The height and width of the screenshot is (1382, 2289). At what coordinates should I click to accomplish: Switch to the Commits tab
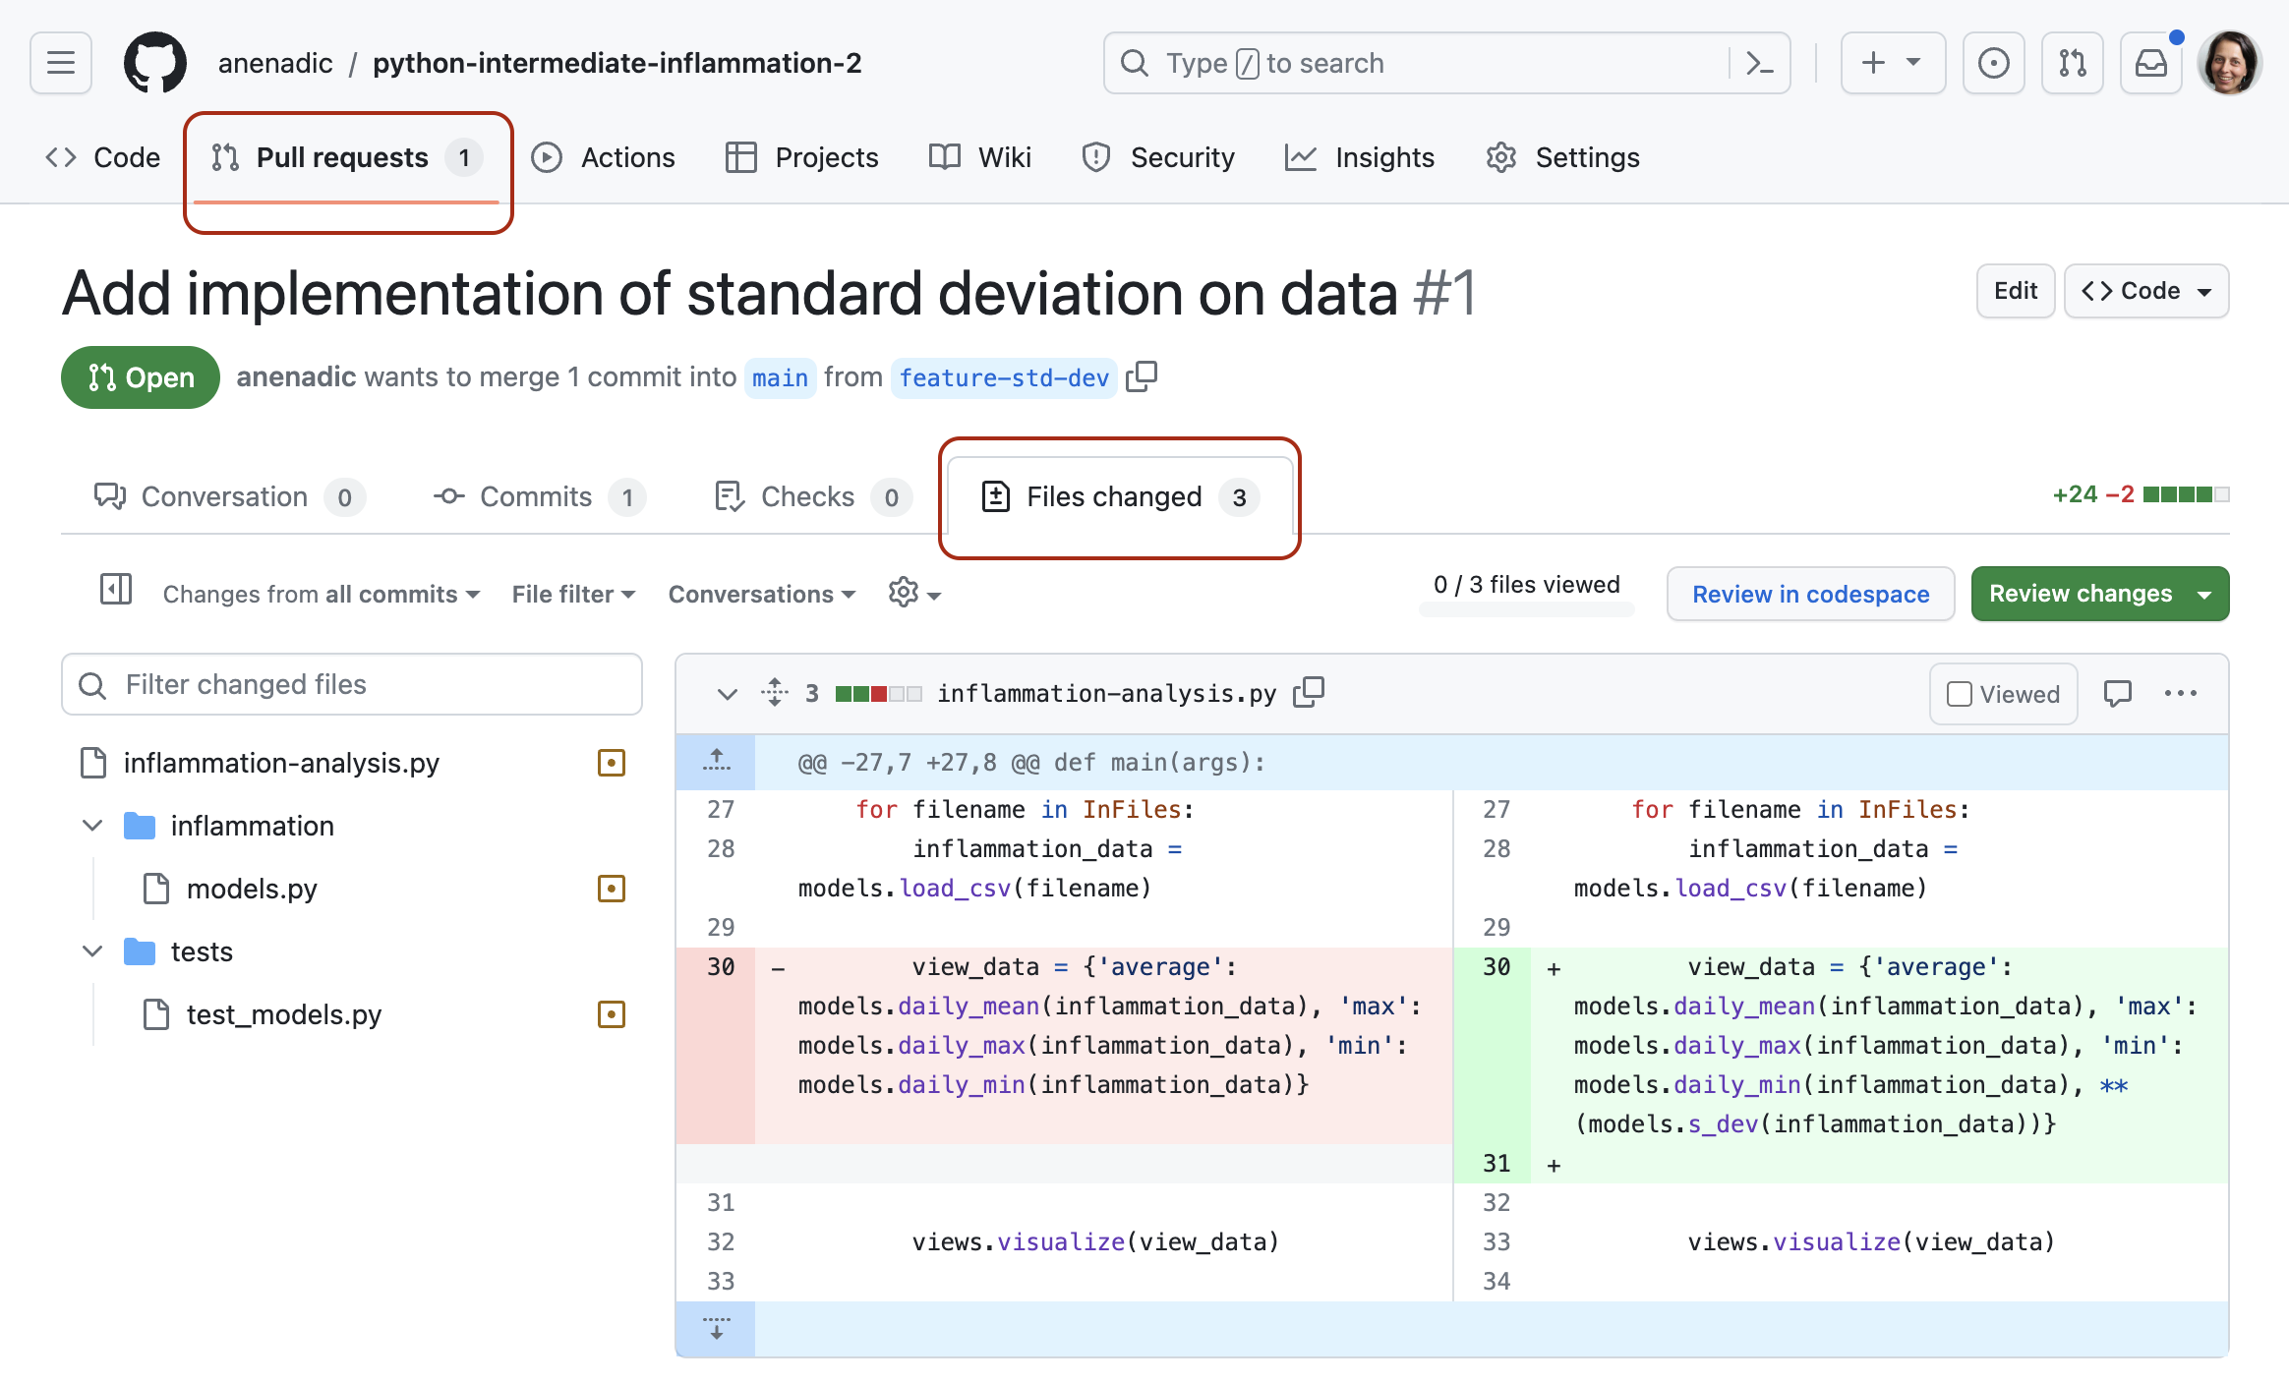pos(536,496)
